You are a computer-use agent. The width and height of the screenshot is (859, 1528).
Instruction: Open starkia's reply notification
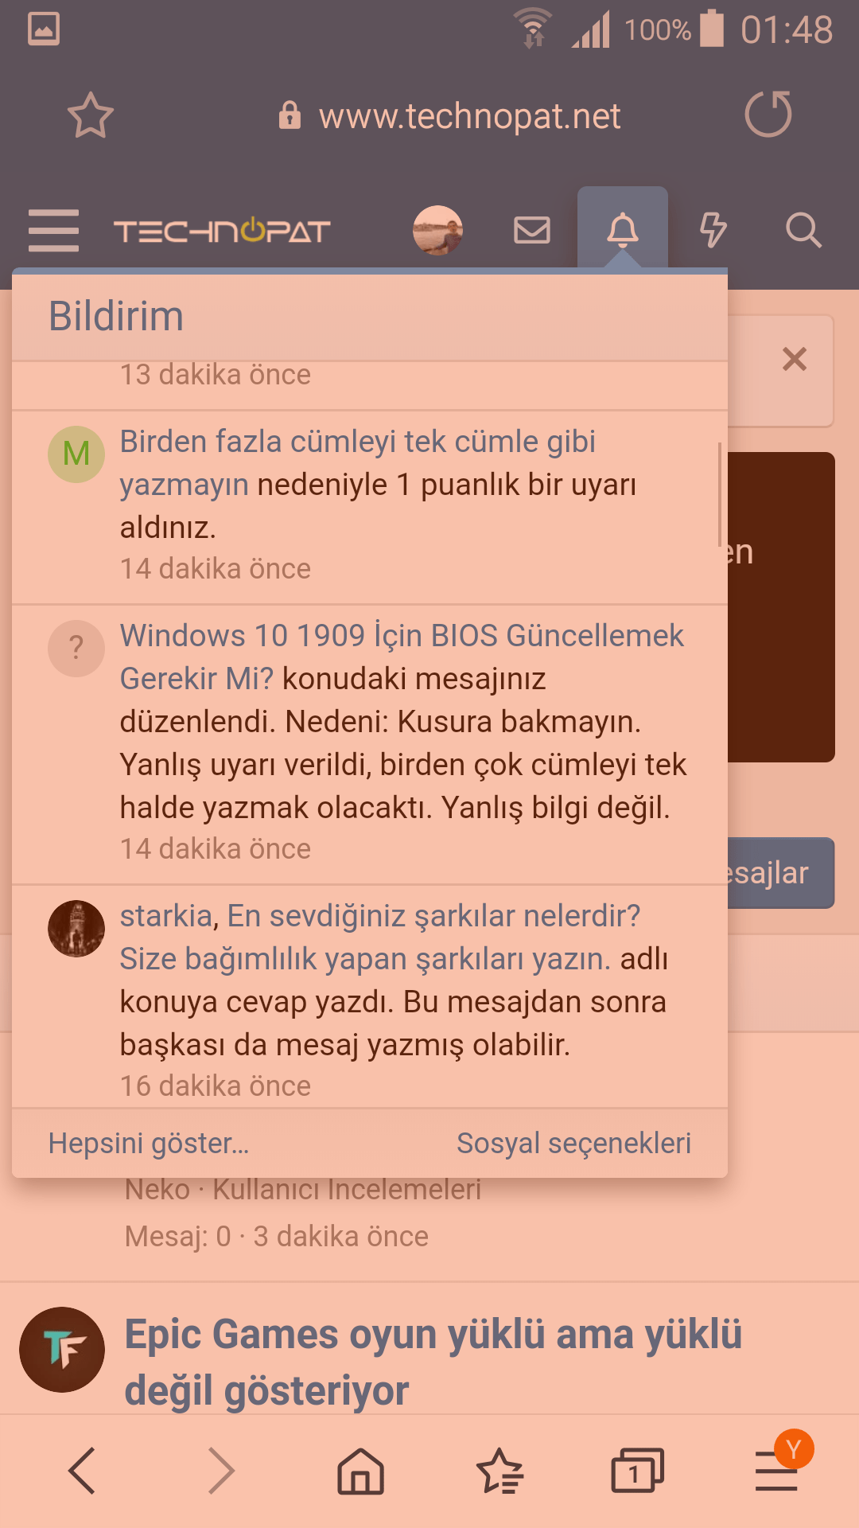pos(370,996)
